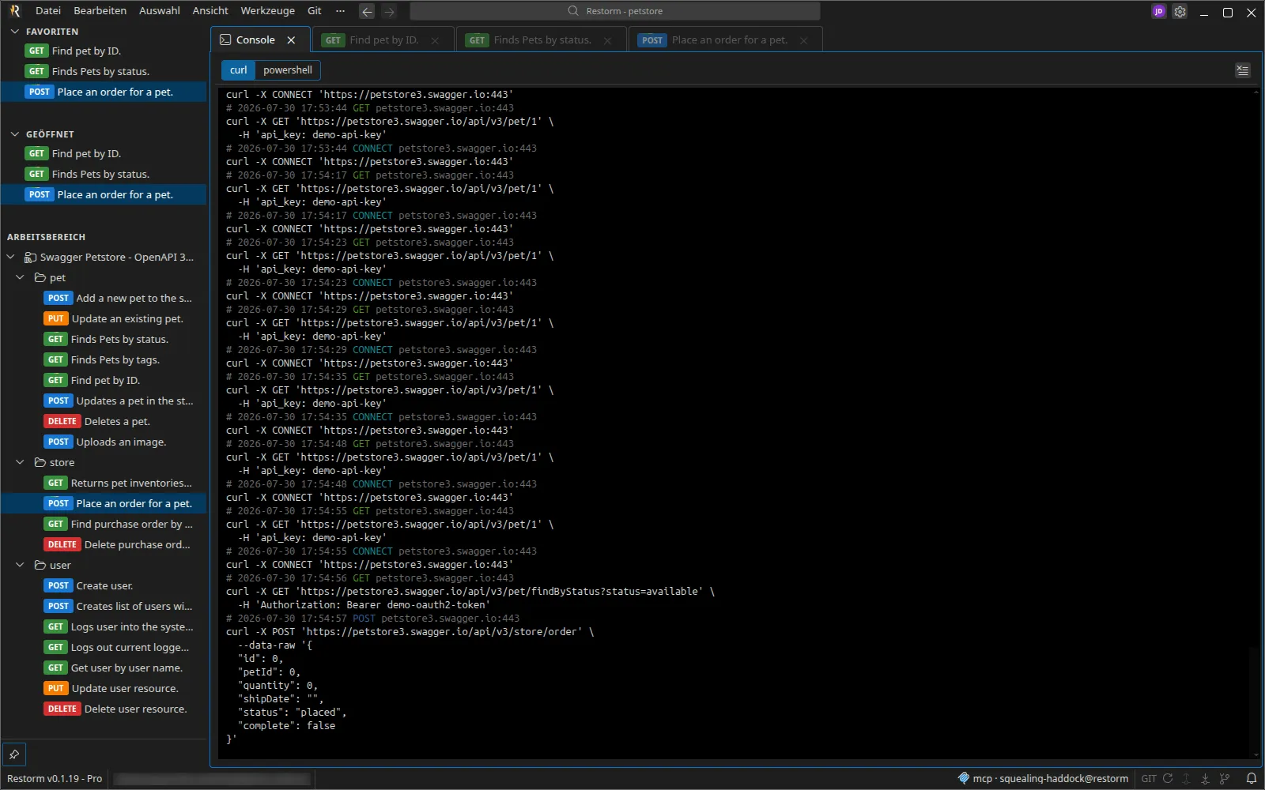Switch to the 'Place an order for a pet.' tab

coord(726,40)
